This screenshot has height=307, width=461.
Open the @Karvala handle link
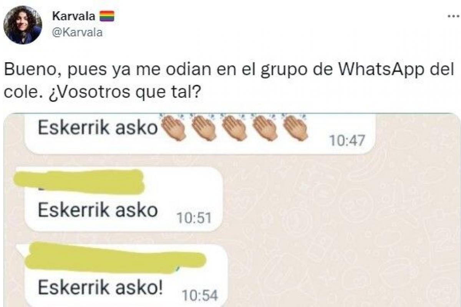[76, 33]
